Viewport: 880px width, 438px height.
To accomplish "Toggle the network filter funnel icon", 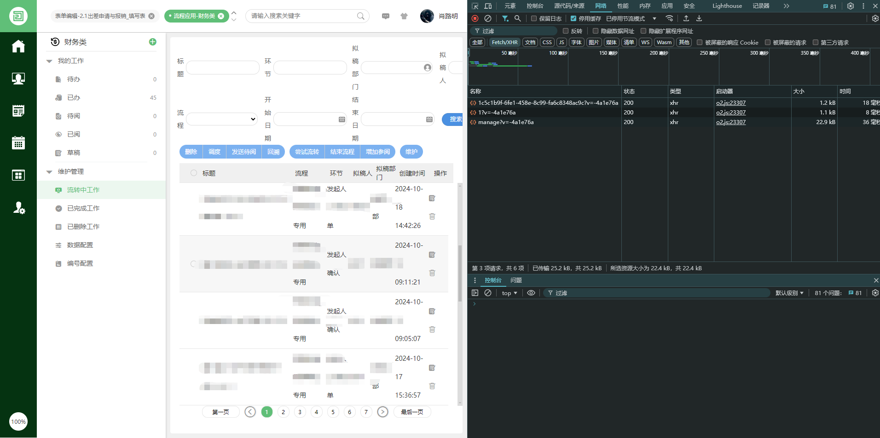I will pyautogui.click(x=505, y=18).
